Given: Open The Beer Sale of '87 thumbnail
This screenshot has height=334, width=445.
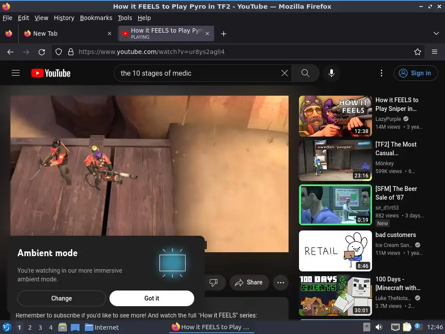Looking at the screenshot, I should click(335, 205).
